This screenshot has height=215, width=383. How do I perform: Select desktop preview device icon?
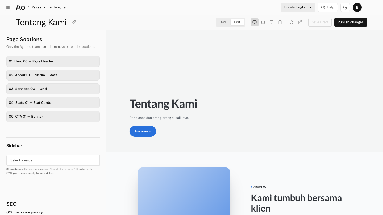click(x=255, y=22)
